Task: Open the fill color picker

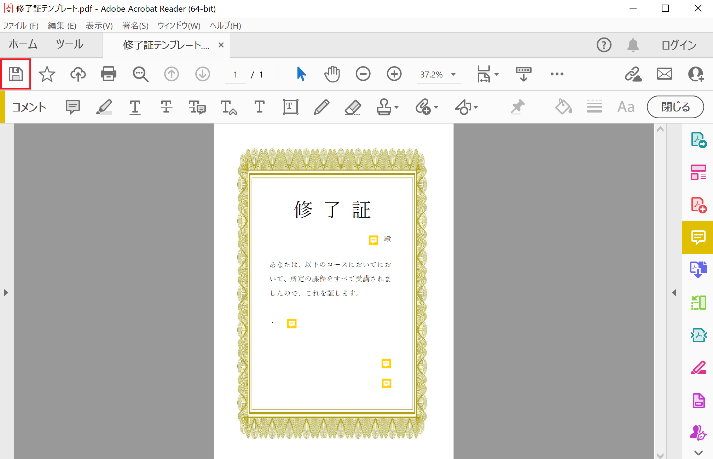Action: click(x=564, y=107)
